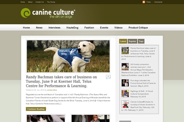This screenshot has height=122, width=184.
Task: Open the Canine Culture swirl logo
Action: tap(25, 13)
